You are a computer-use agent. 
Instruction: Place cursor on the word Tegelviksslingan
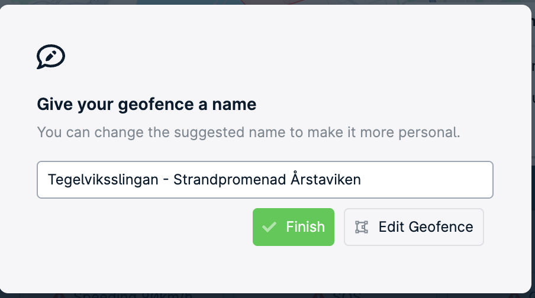(103, 180)
